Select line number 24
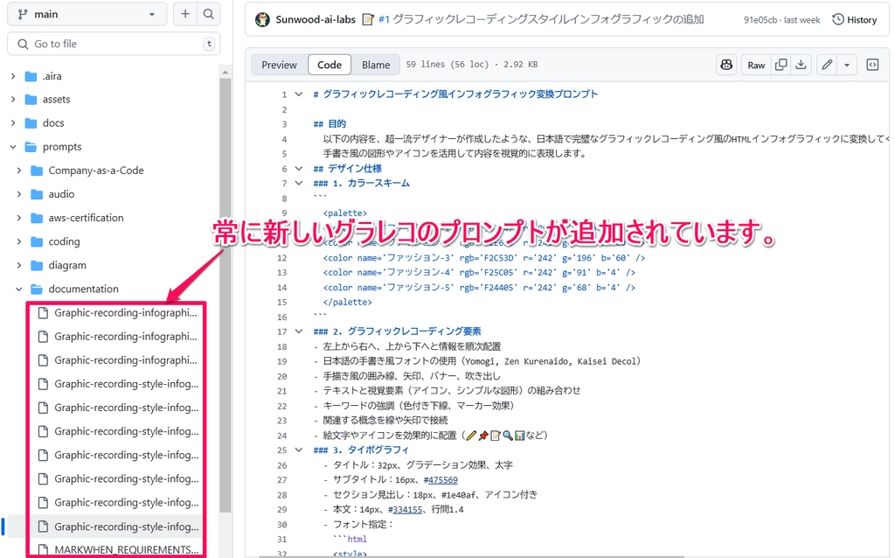The height and width of the screenshot is (558, 895). point(282,436)
